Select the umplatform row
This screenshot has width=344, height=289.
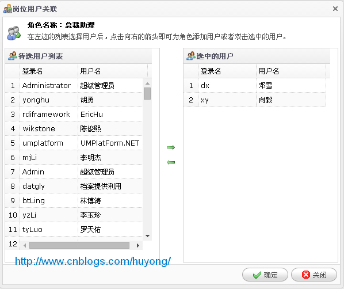[x=74, y=143]
